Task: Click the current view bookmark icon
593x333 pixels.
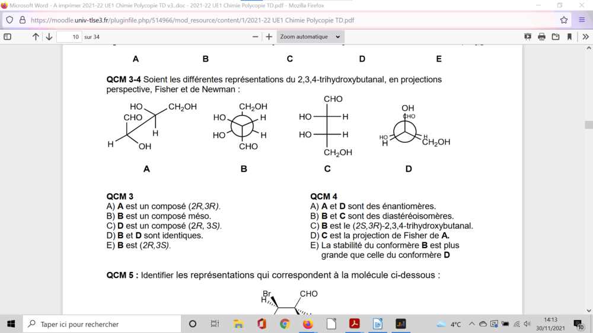Action: tap(569, 37)
